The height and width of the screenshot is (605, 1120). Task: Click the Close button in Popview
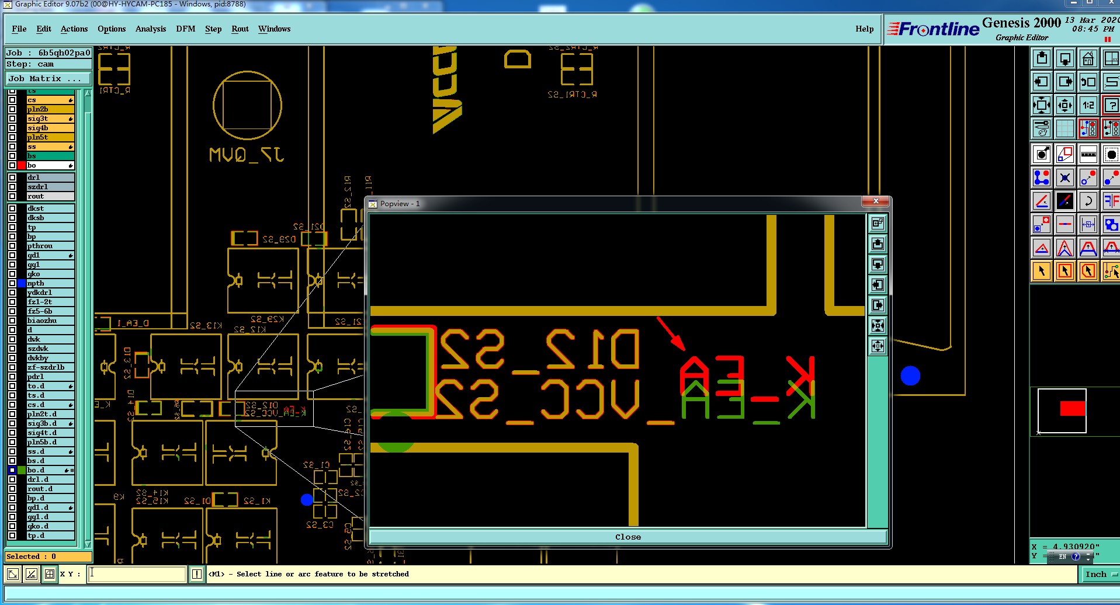[x=628, y=537]
